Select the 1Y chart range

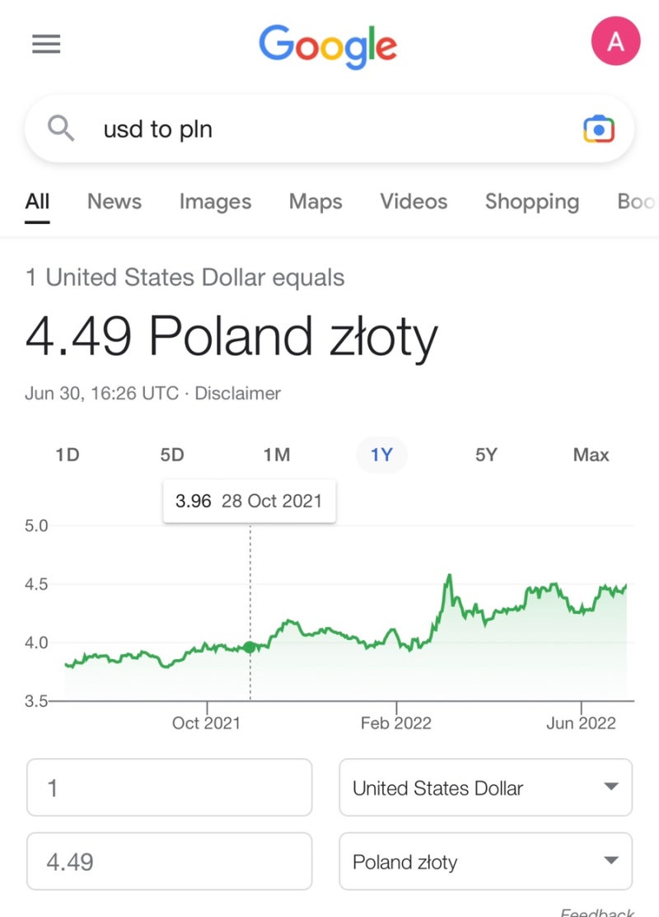coord(381,455)
